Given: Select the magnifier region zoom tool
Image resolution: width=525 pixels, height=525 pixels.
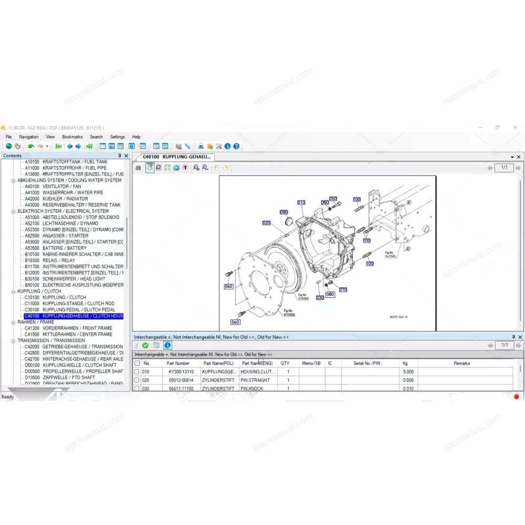Looking at the screenshot, I should click(x=159, y=168).
